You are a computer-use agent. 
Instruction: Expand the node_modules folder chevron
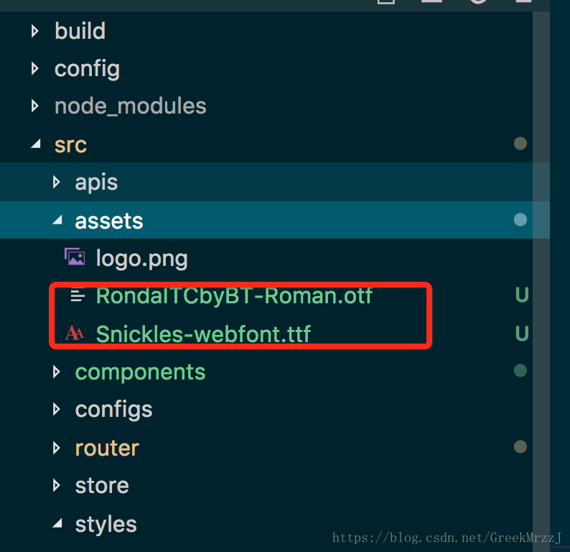(x=36, y=106)
